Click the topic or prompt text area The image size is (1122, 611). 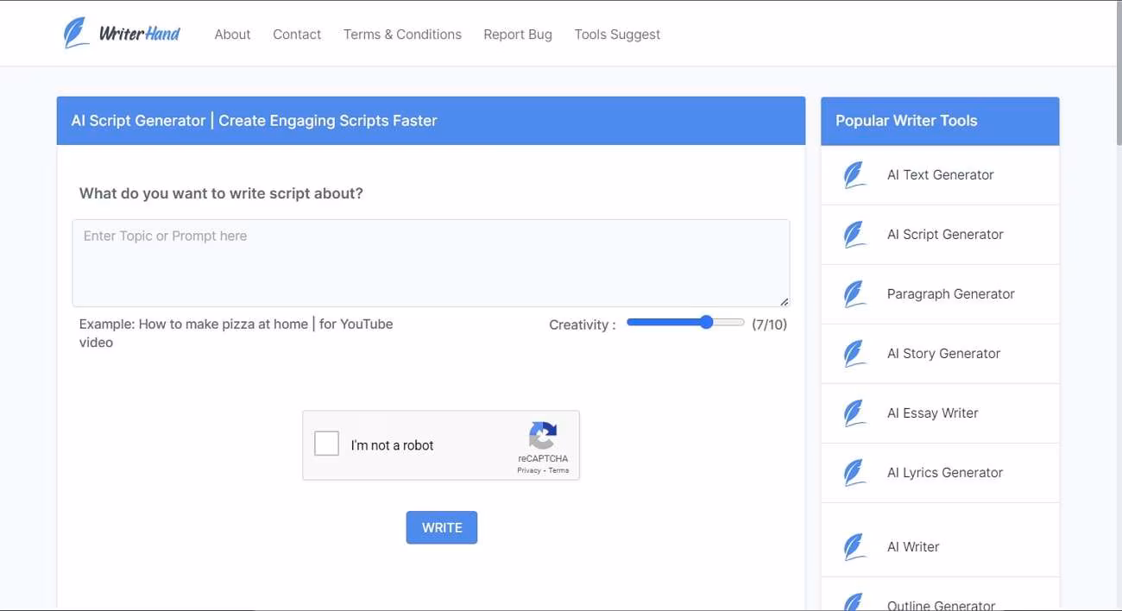coord(431,263)
